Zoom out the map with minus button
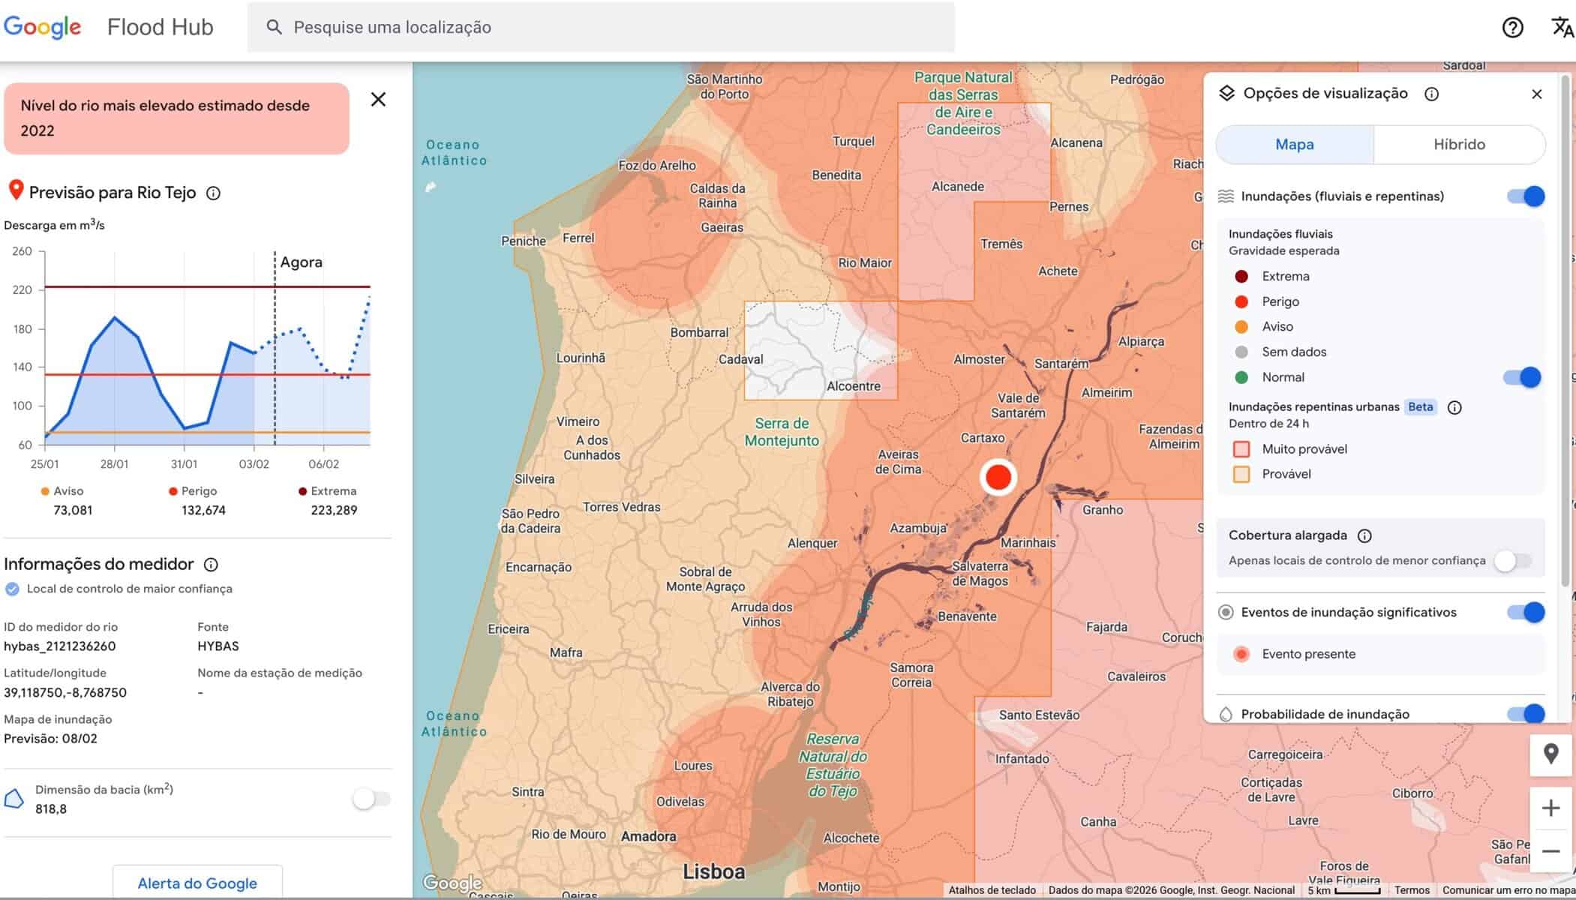This screenshot has width=1576, height=900. click(1550, 851)
